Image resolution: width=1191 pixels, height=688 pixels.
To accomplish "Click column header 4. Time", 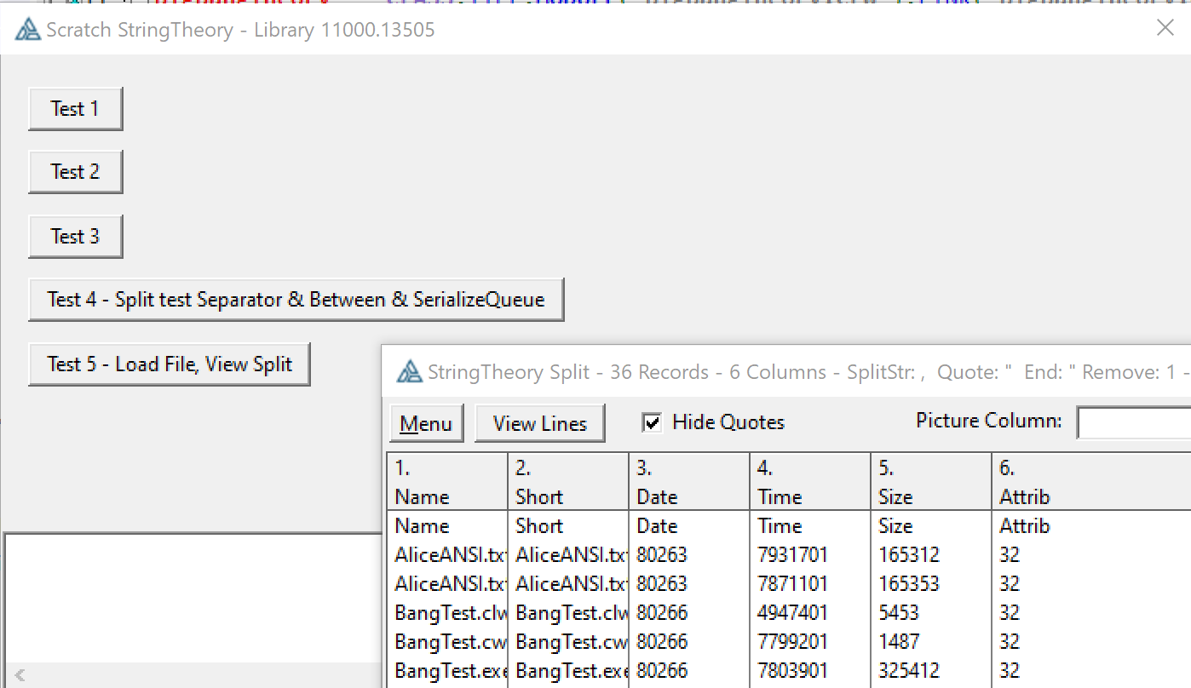I will coord(811,482).
